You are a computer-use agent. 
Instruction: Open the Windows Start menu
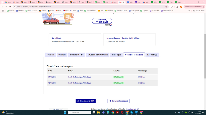[x=65, y=112]
